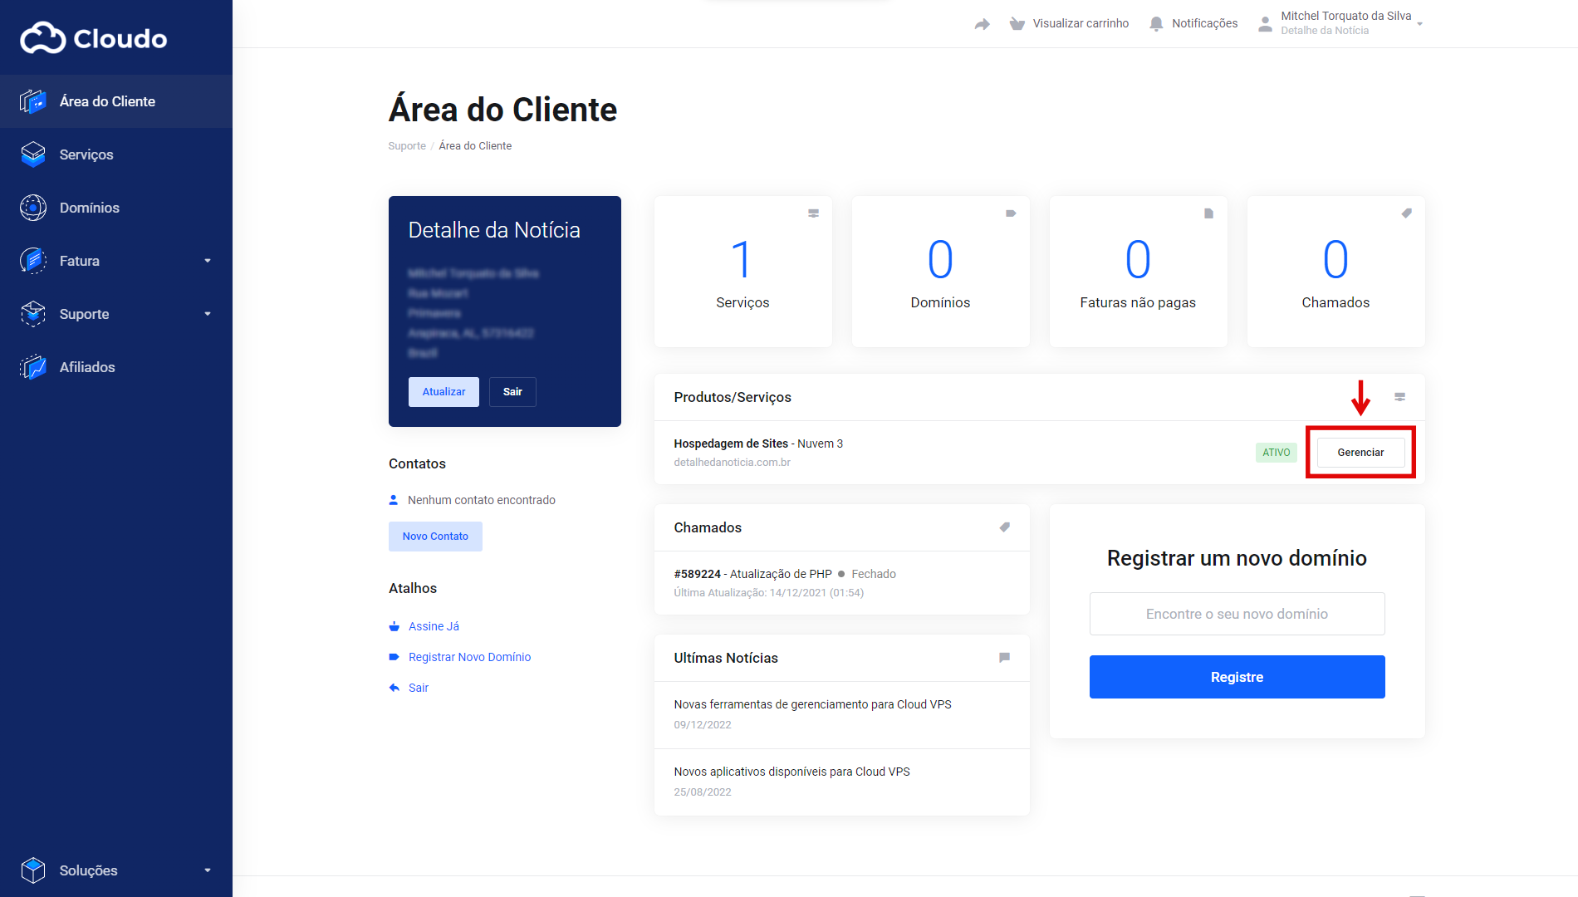The width and height of the screenshot is (1578, 897).
Task: Open Afiliados in the sidebar
Action: click(x=116, y=367)
